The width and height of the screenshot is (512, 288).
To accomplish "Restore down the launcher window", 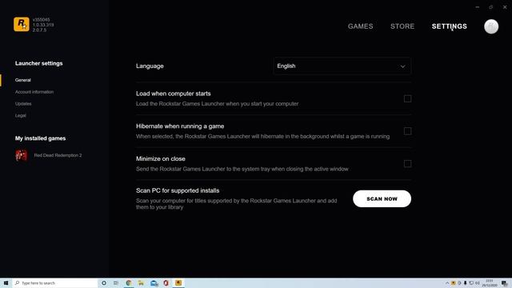I will pos(490,7).
